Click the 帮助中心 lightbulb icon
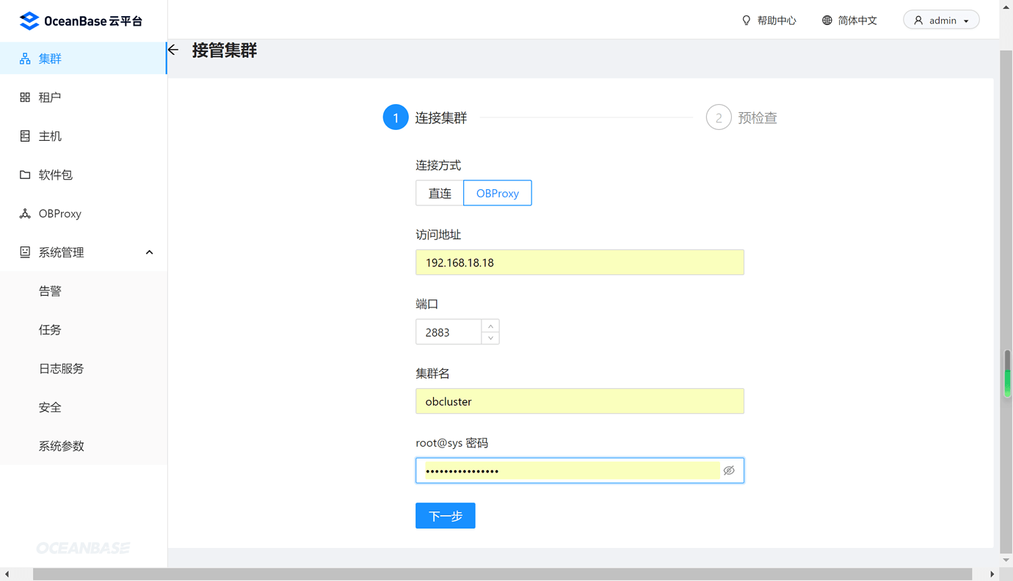The height and width of the screenshot is (581, 1013). (746, 20)
